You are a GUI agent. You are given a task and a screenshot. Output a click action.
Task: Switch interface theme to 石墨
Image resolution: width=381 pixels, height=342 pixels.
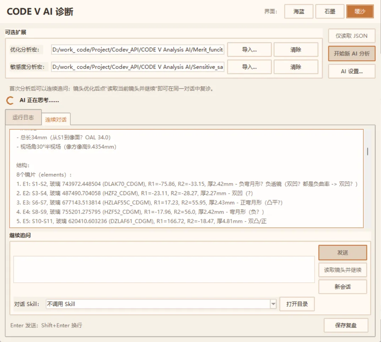click(x=330, y=11)
